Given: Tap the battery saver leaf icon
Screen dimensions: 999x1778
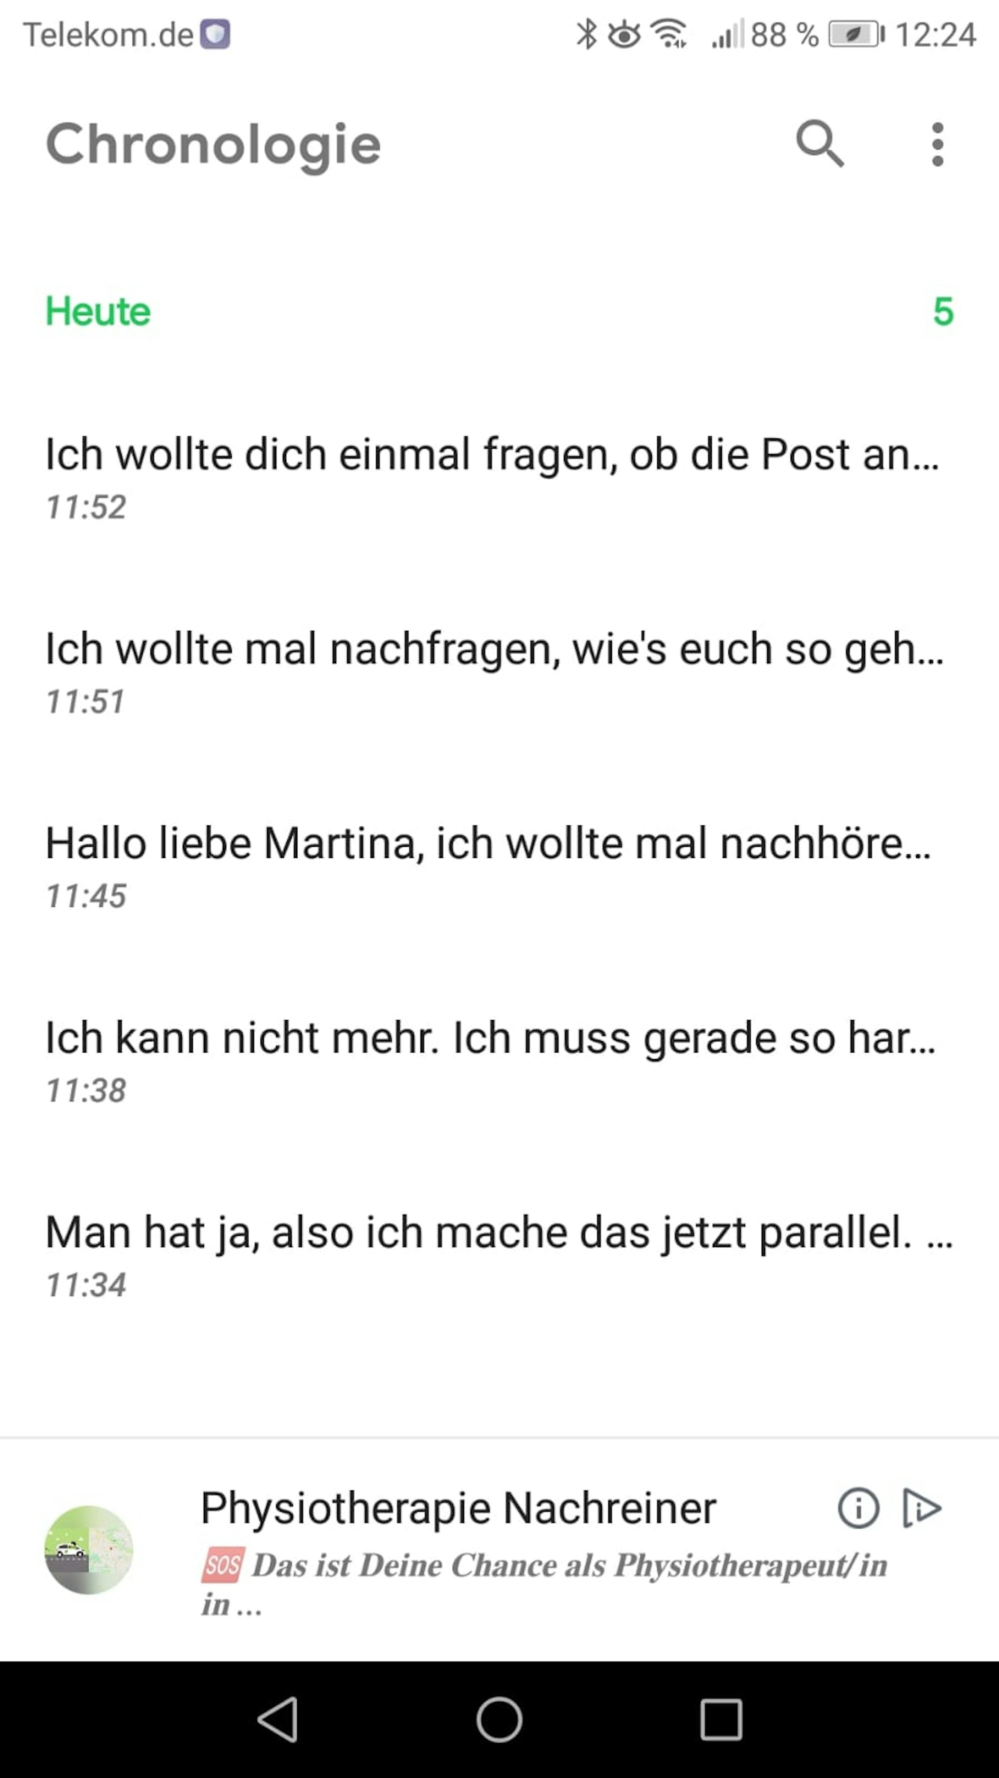Looking at the screenshot, I should point(854,33).
